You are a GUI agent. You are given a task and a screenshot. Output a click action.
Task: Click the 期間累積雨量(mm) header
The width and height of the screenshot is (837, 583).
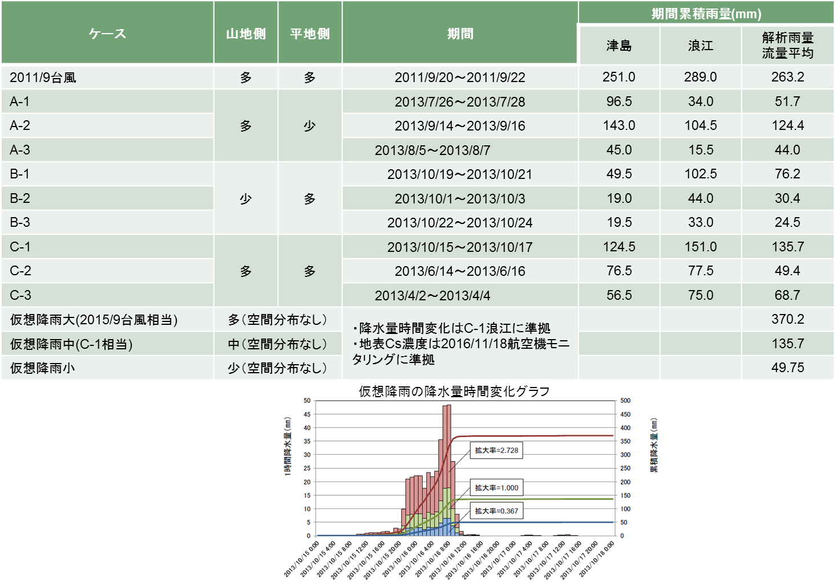tap(706, 14)
